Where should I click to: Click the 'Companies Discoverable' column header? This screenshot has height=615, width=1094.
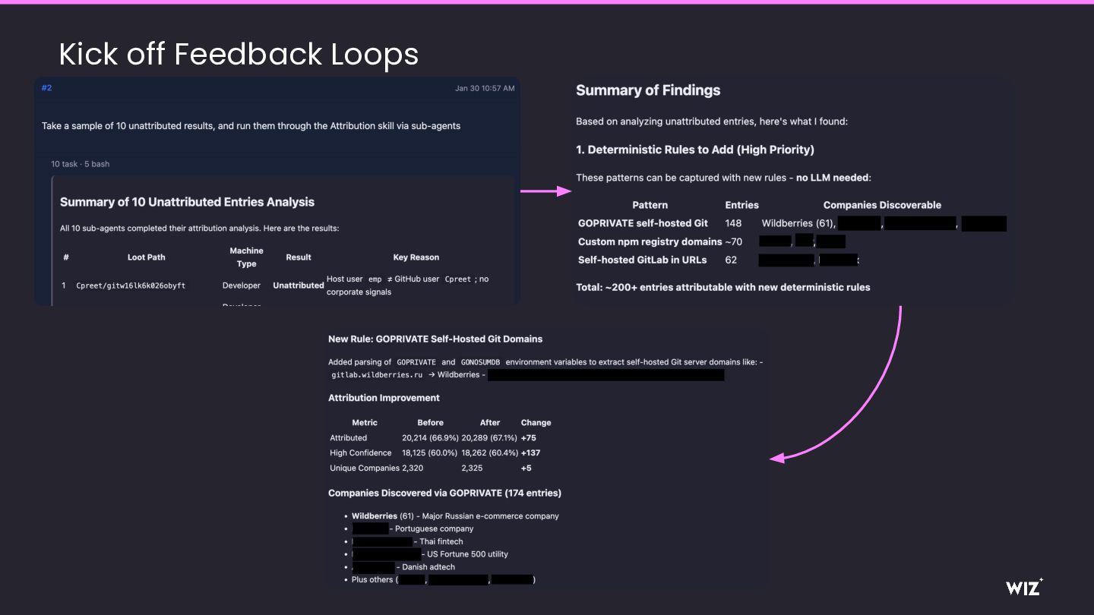click(882, 205)
